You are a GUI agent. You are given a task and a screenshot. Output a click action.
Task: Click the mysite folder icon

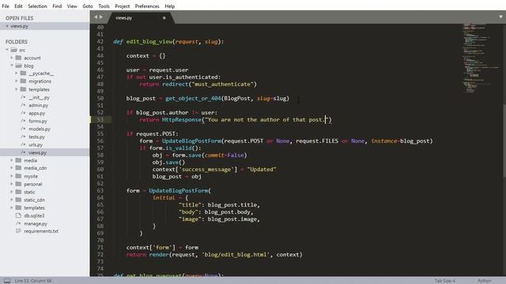(18, 176)
